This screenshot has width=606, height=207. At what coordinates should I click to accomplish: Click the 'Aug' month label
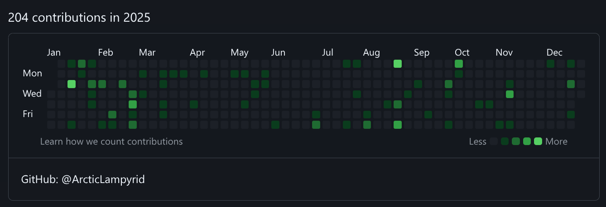point(371,53)
